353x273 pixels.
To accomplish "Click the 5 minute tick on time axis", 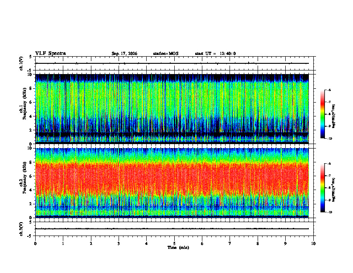I will point(174,244).
